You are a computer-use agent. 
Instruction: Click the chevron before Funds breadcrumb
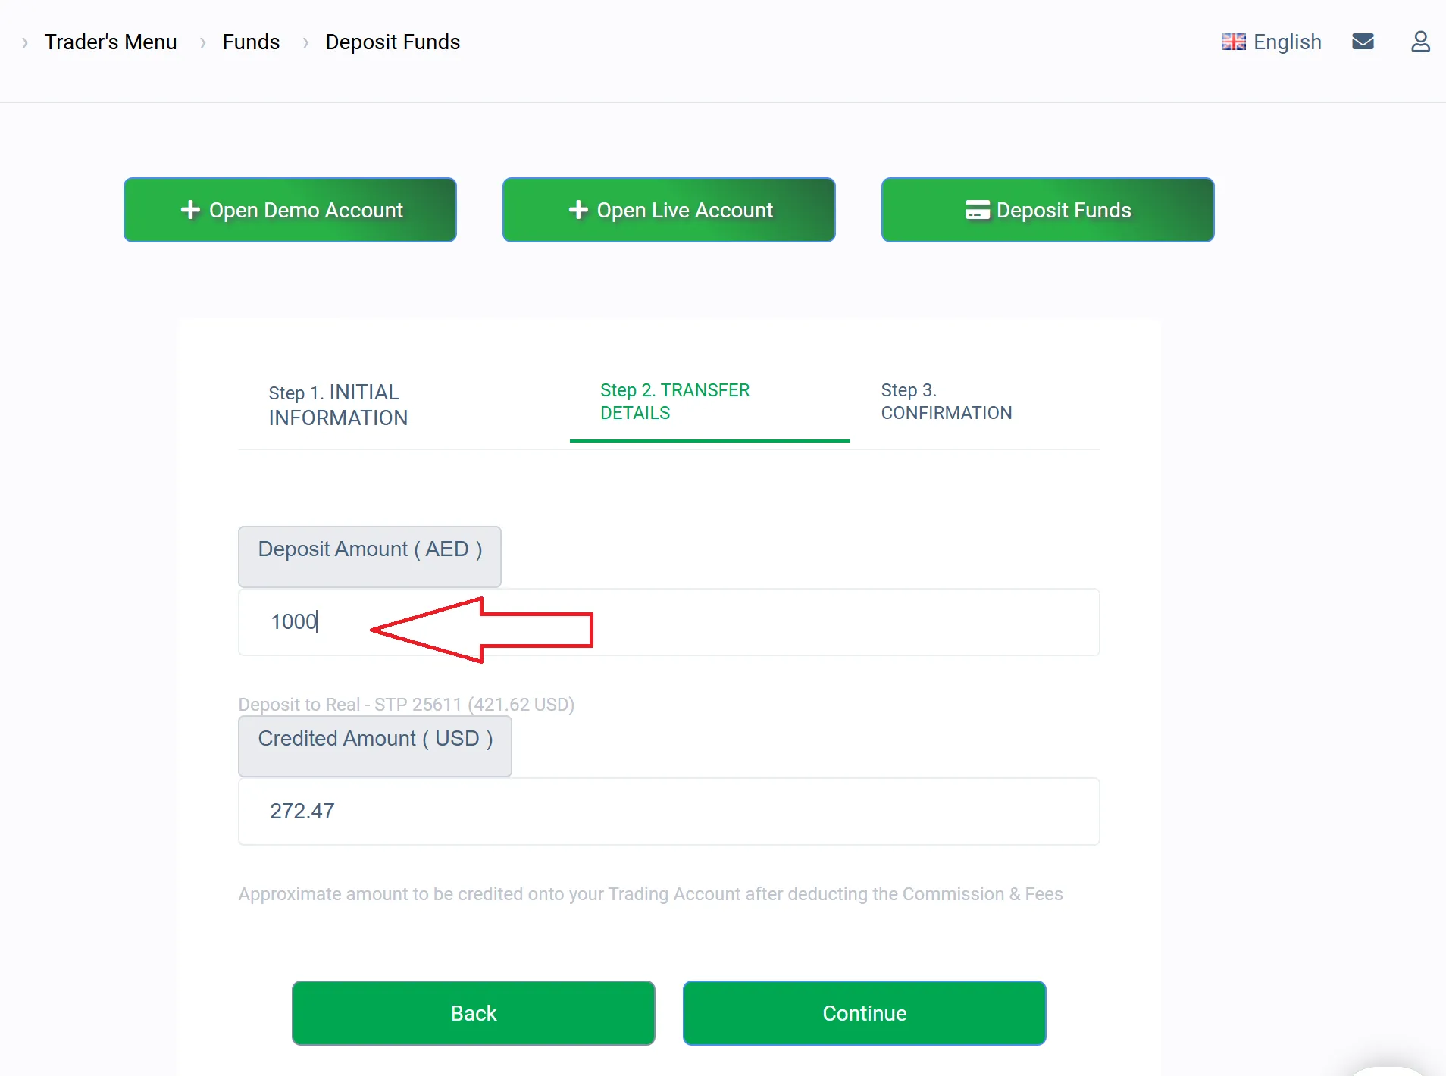point(202,42)
